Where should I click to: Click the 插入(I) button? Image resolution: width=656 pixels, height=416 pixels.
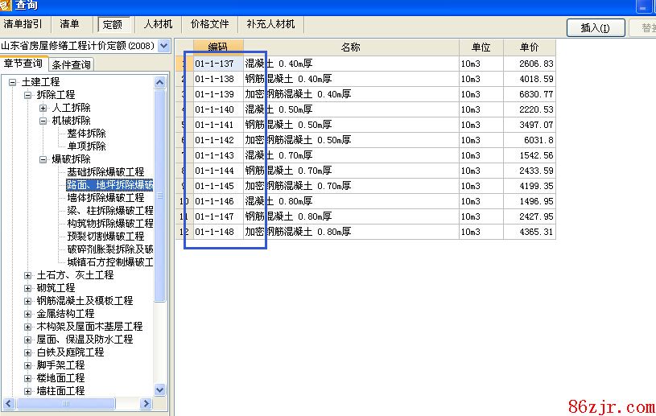[596, 28]
